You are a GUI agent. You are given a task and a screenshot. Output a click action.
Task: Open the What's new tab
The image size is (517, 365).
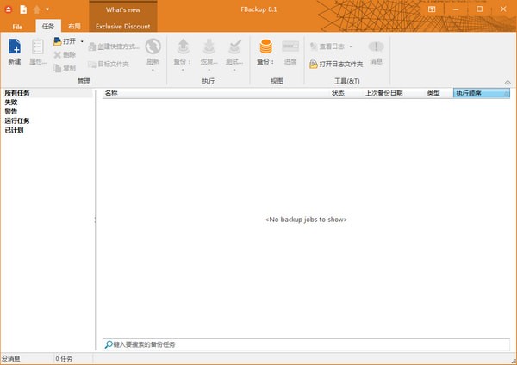(122, 10)
